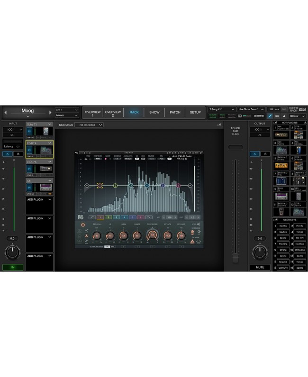Click the output gain 0.0 value field
This screenshot has width=308, height=377.
(260, 238)
